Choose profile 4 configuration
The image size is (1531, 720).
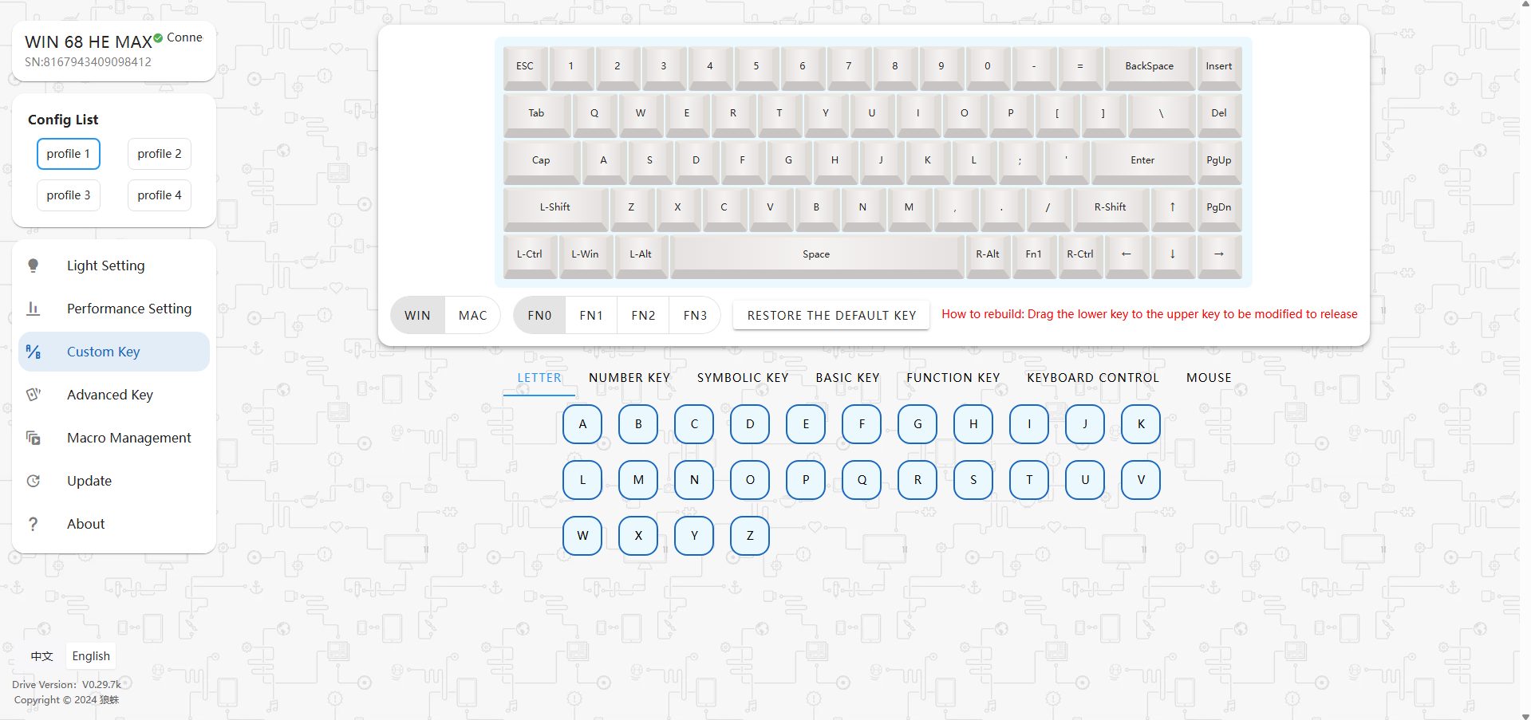pyautogui.click(x=160, y=195)
